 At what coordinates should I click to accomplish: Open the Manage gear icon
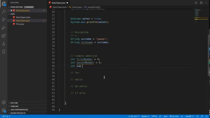tap(4, 110)
